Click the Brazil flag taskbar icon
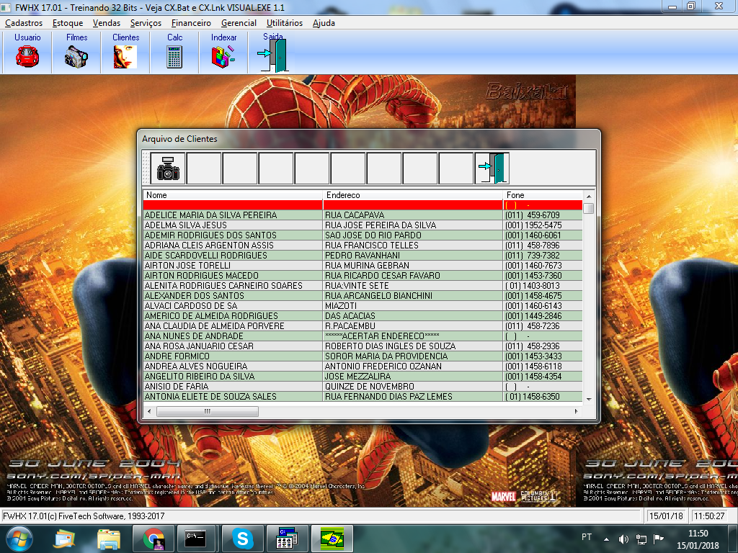 click(332, 539)
